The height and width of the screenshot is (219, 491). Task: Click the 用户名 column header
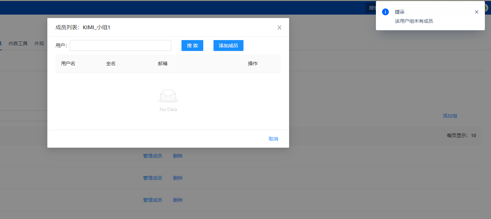pyautogui.click(x=68, y=63)
